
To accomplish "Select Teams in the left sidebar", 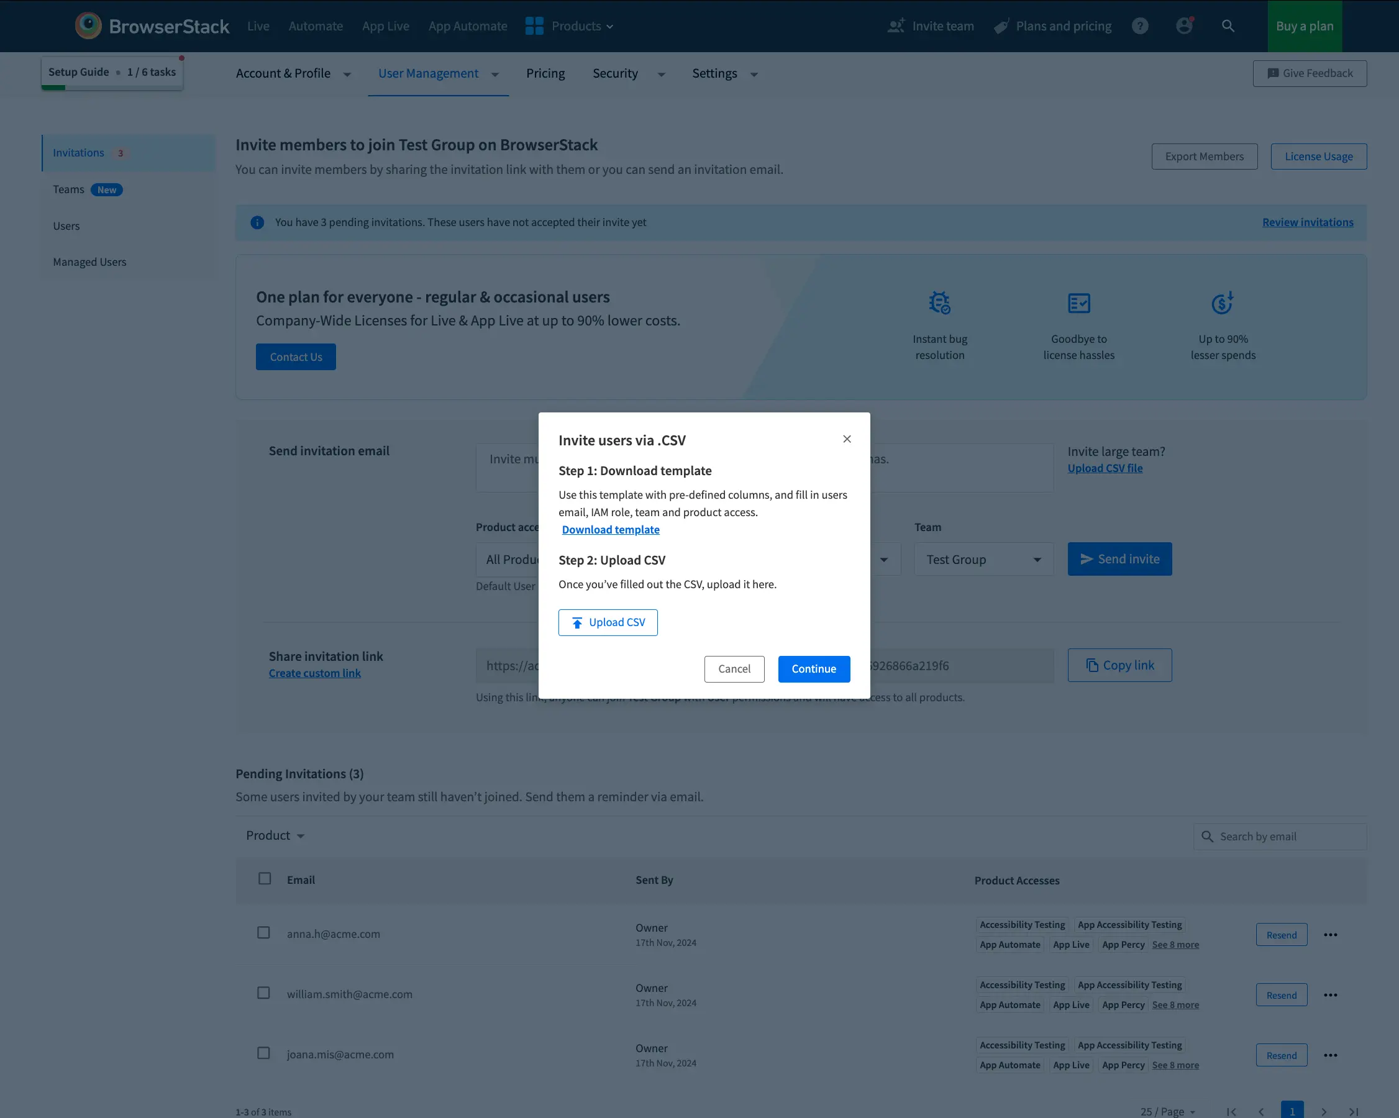I will click(x=69, y=189).
